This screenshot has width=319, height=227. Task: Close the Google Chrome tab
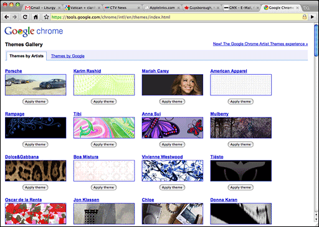[x=297, y=7]
